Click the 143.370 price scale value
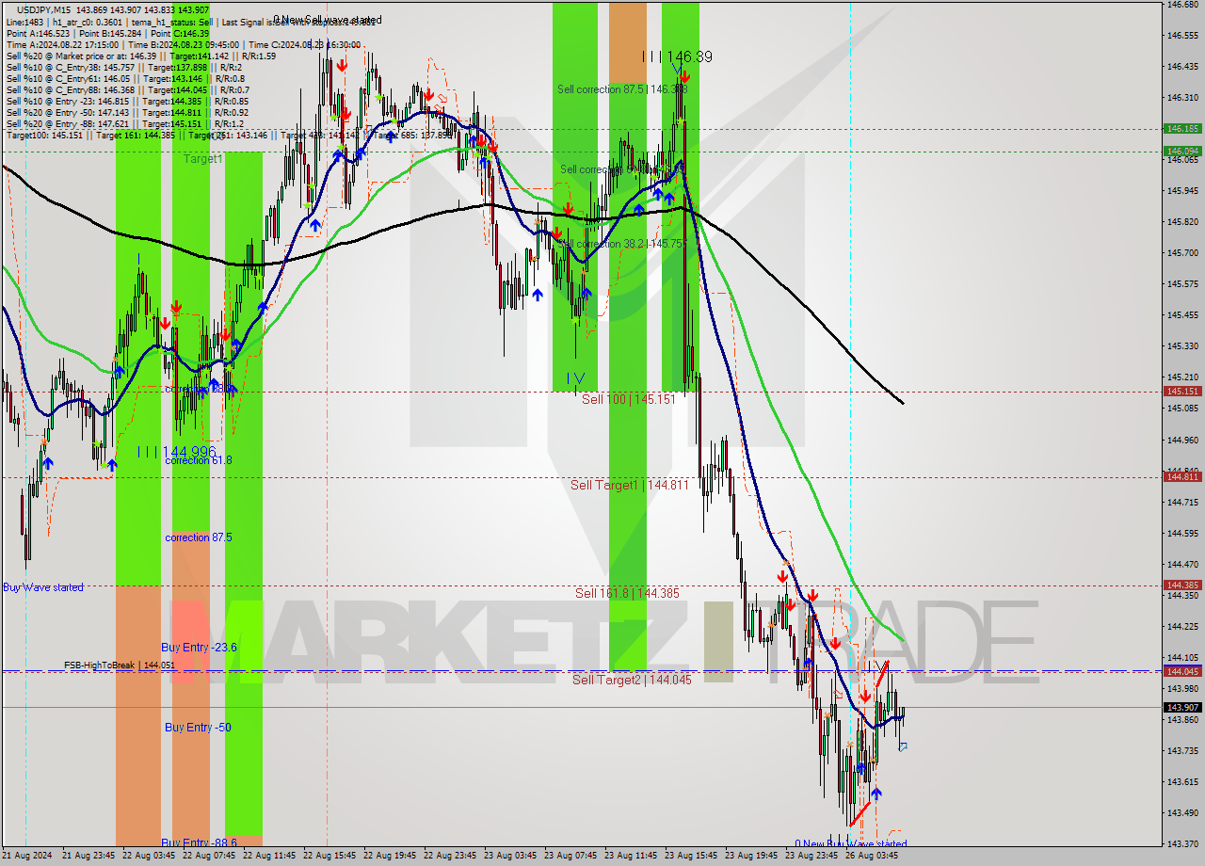This screenshot has width=1205, height=866. point(1181,844)
